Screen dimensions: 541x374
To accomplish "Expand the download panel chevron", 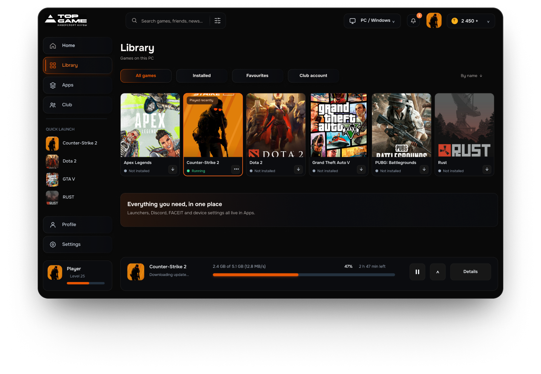I will click(x=438, y=272).
